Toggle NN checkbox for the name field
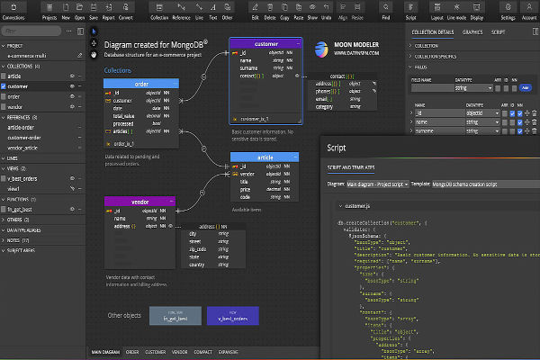 (519, 122)
